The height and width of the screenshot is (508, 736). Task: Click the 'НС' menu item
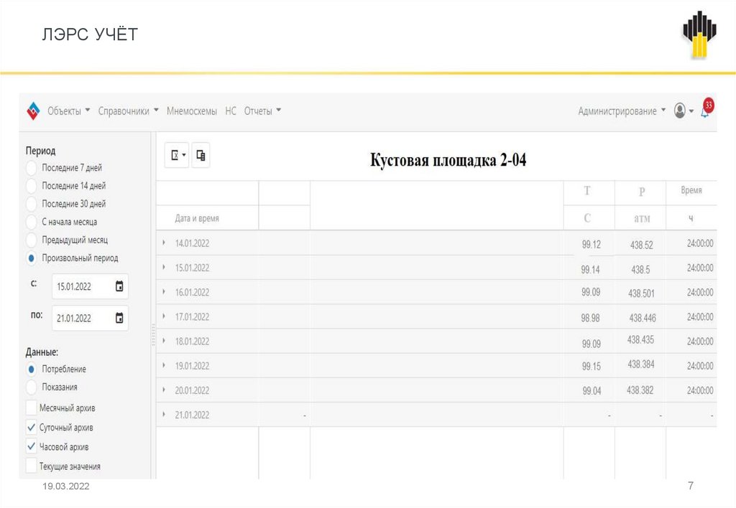point(231,110)
